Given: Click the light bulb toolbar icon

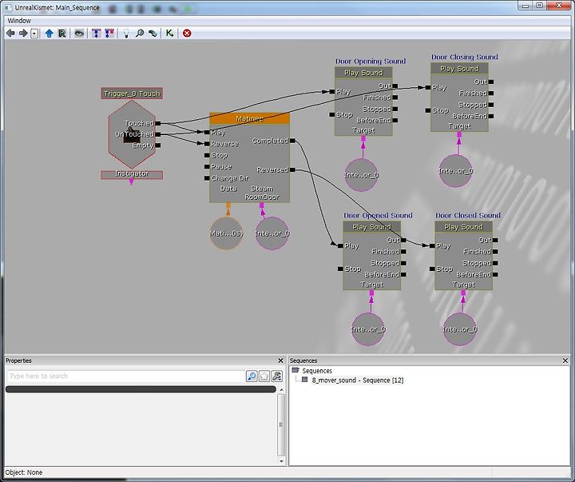Looking at the screenshot, I should tap(126, 34).
